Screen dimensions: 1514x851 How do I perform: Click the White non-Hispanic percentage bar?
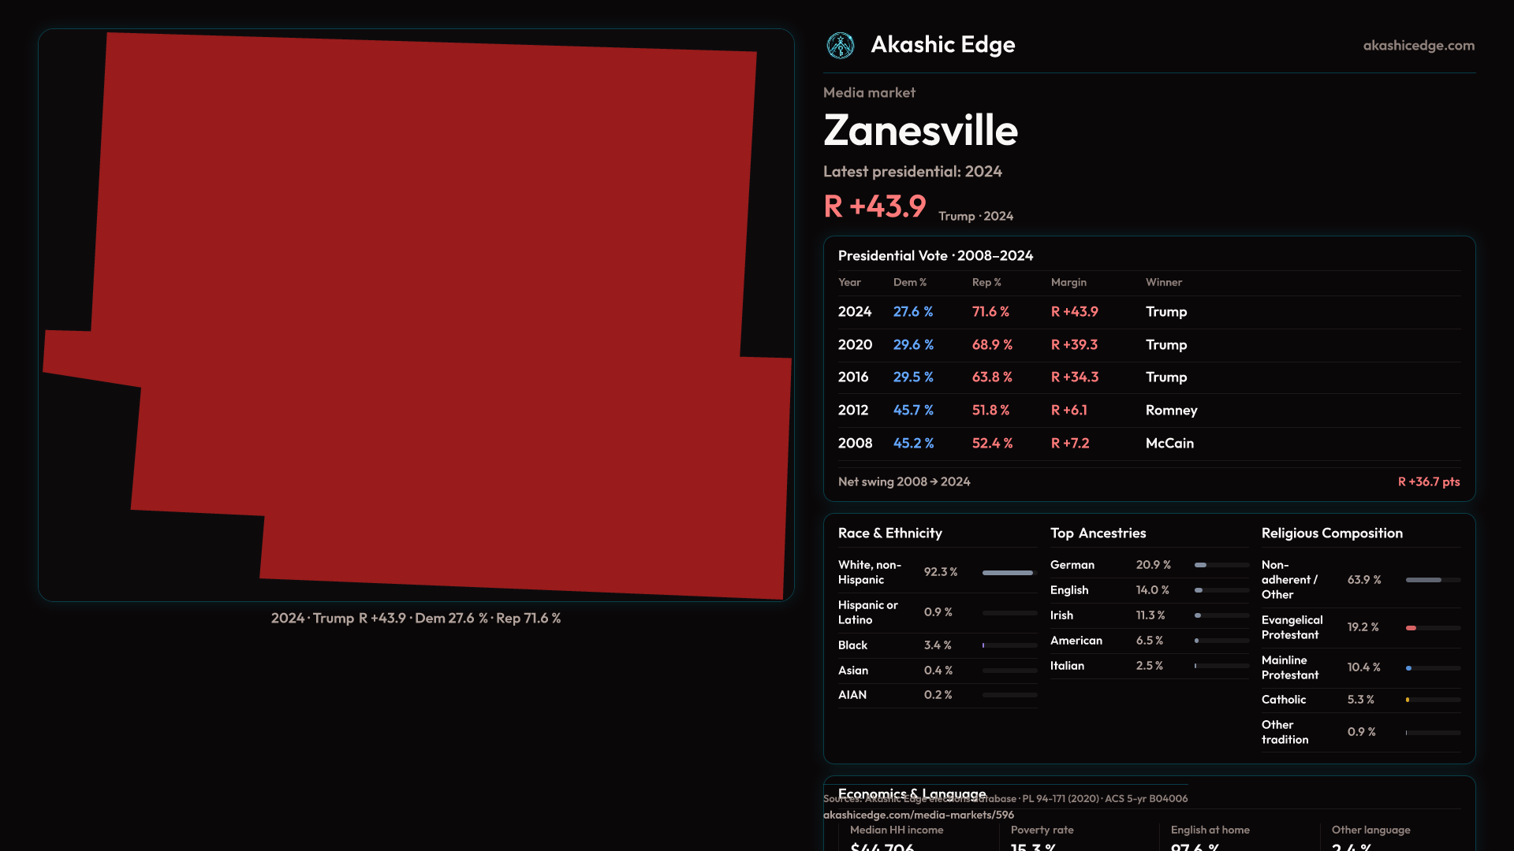[1008, 573]
